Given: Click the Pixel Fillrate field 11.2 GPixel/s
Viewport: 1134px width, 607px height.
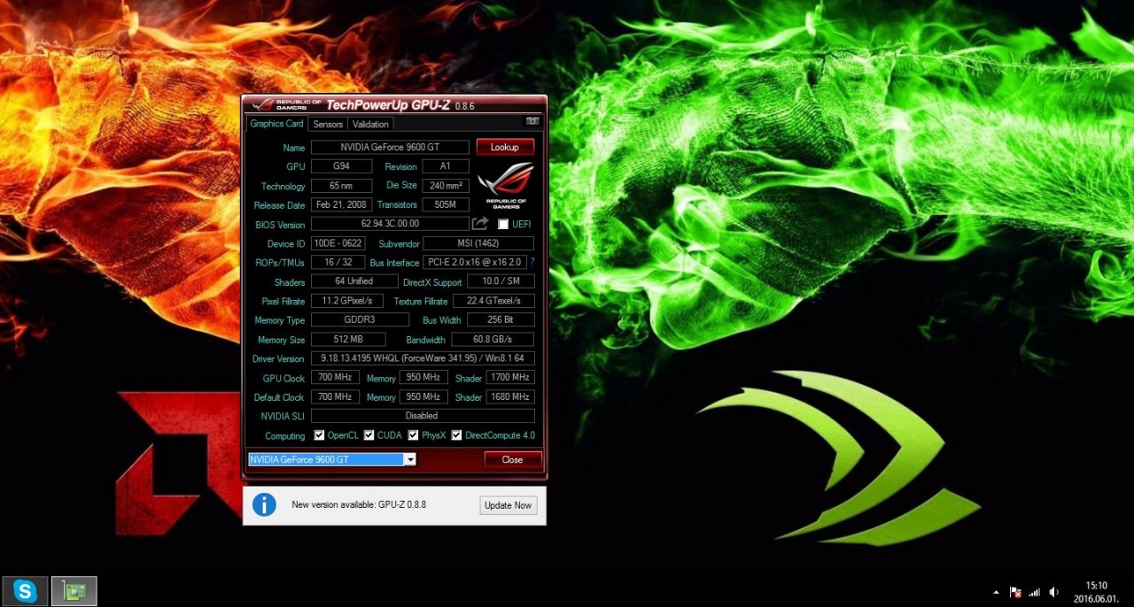Looking at the screenshot, I should [347, 301].
